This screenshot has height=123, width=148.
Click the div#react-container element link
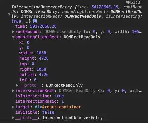[x=58, y=107]
